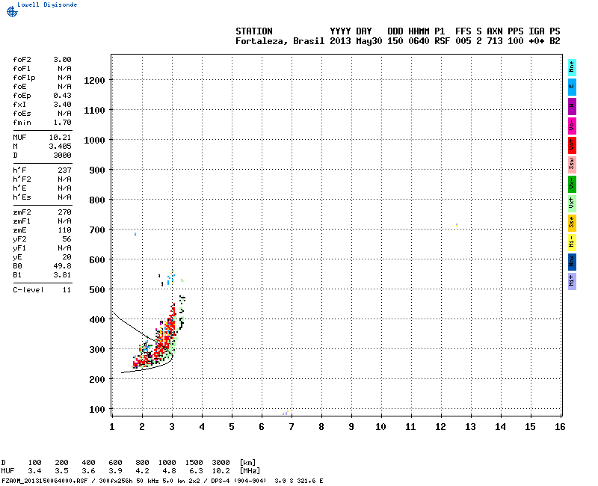Click the 1200 km height axis label
This screenshot has height=486, width=598.
(x=94, y=81)
